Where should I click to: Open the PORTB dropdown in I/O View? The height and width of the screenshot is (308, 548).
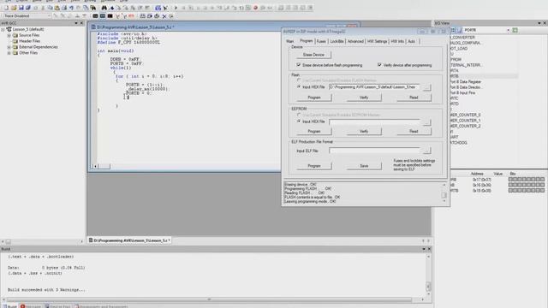(508, 31)
